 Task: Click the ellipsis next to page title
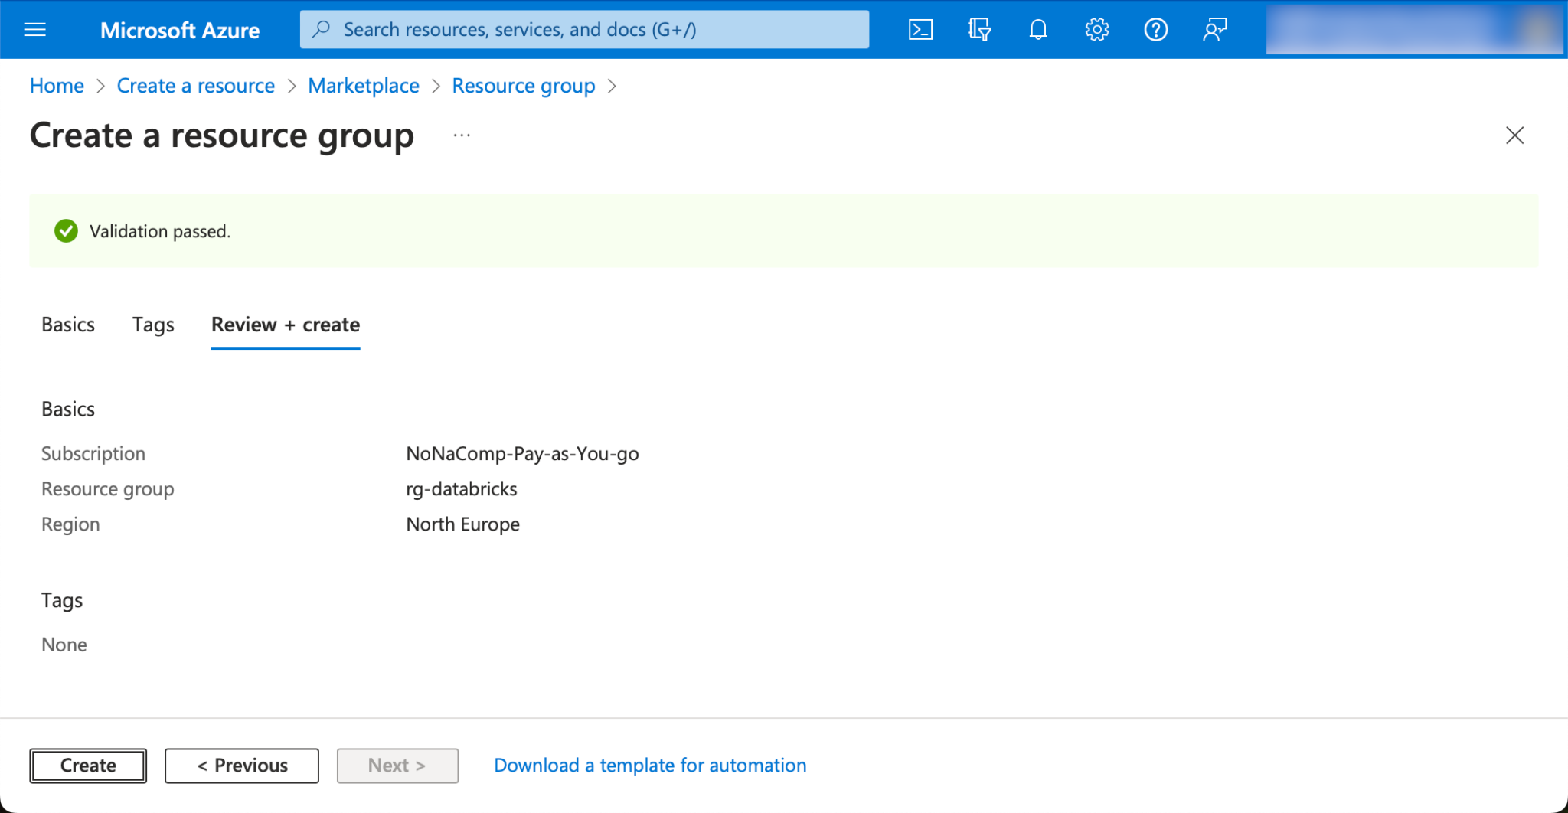[x=462, y=135]
